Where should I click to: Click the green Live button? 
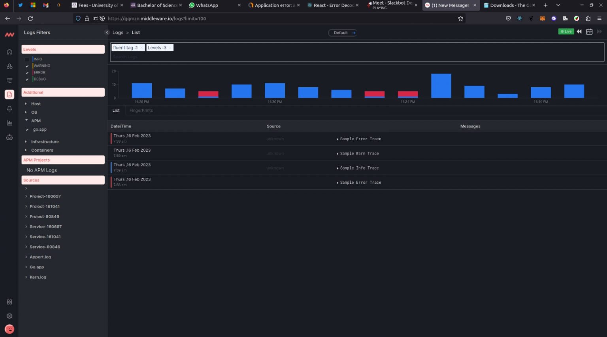pyautogui.click(x=566, y=31)
